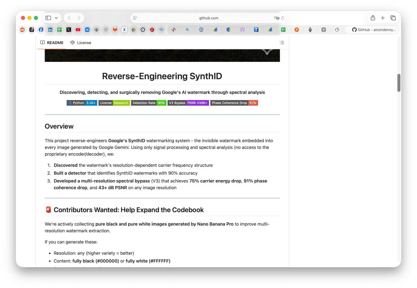Open the page menu icon in address bar

(135, 18)
